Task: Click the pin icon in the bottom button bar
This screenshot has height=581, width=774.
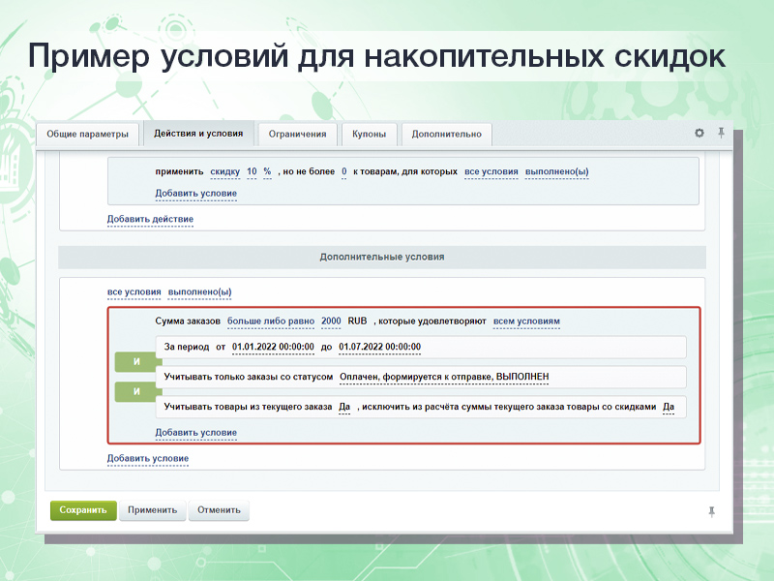Action: [x=712, y=510]
